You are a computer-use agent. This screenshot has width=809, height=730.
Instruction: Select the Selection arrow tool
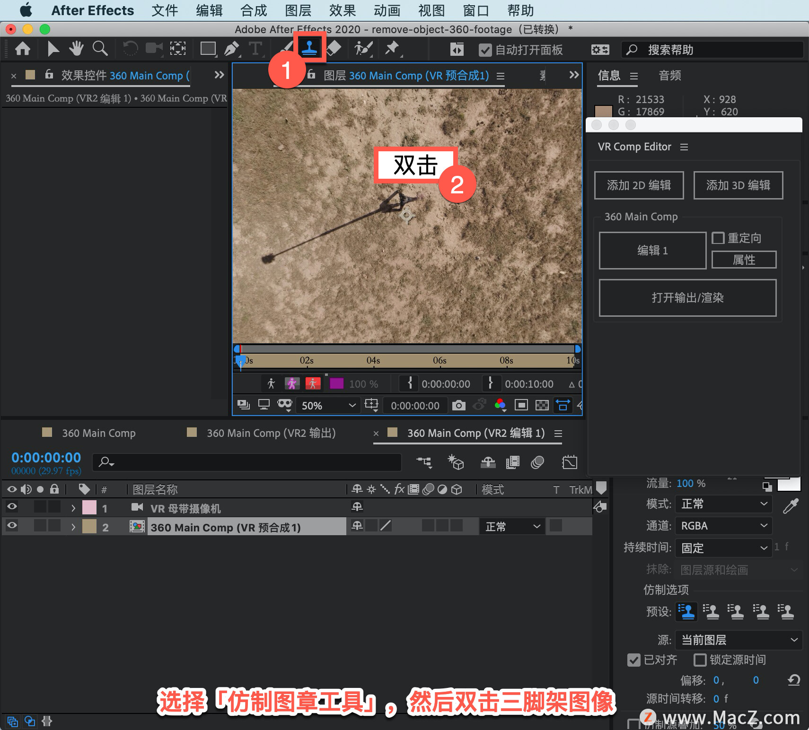pyautogui.click(x=53, y=49)
